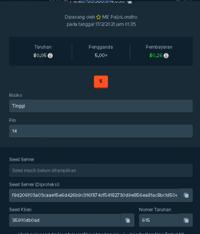Click the coin icon next to $0,26
This screenshot has width=200, height=234.
(166, 56)
